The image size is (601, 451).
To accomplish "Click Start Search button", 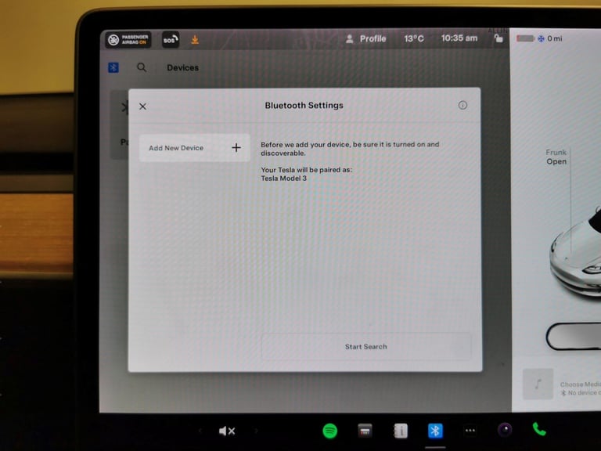I will coord(365,347).
